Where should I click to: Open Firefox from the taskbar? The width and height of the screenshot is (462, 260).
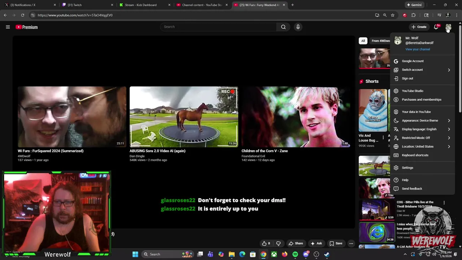pos(284,254)
